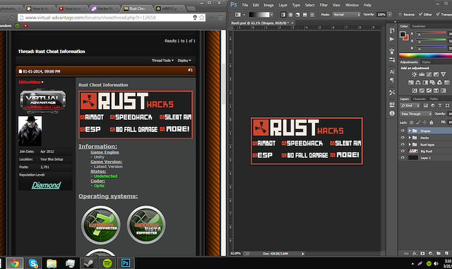Click the Chrome address bar URL

click(90, 17)
